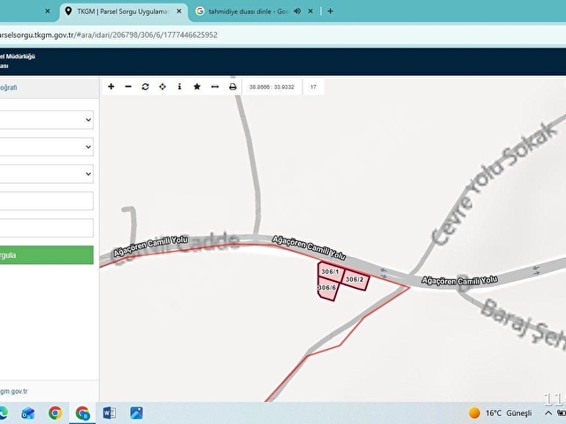The image size is (566, 424).
Task: Open the active Chrome profile icon in taskbar
Action: pyautogui.click(x=82, y=413)
